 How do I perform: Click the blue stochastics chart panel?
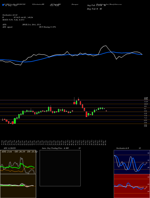click(132, 162)
